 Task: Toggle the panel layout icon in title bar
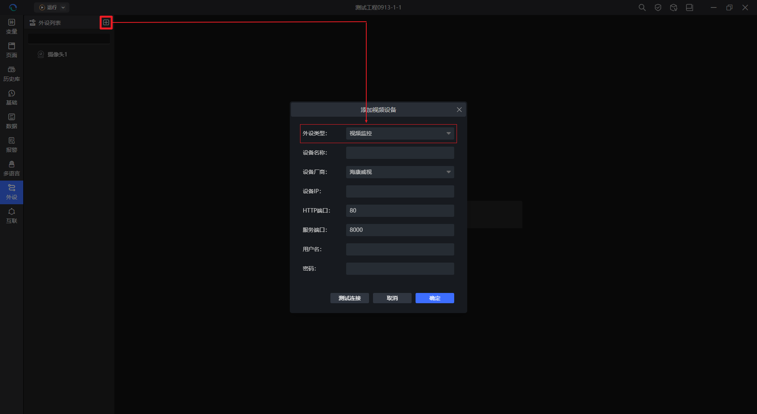pyautogui.click(x=689, y=7)
